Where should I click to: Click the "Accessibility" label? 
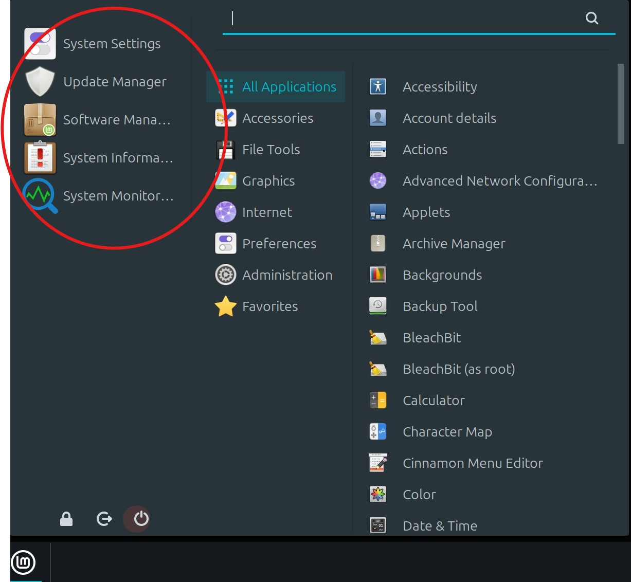(x=440, y=87)
